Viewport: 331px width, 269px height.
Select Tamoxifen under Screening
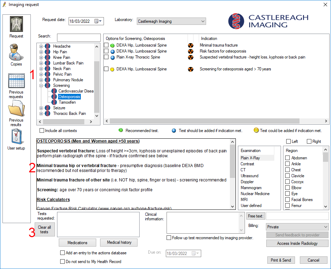(x=67, y=102)
